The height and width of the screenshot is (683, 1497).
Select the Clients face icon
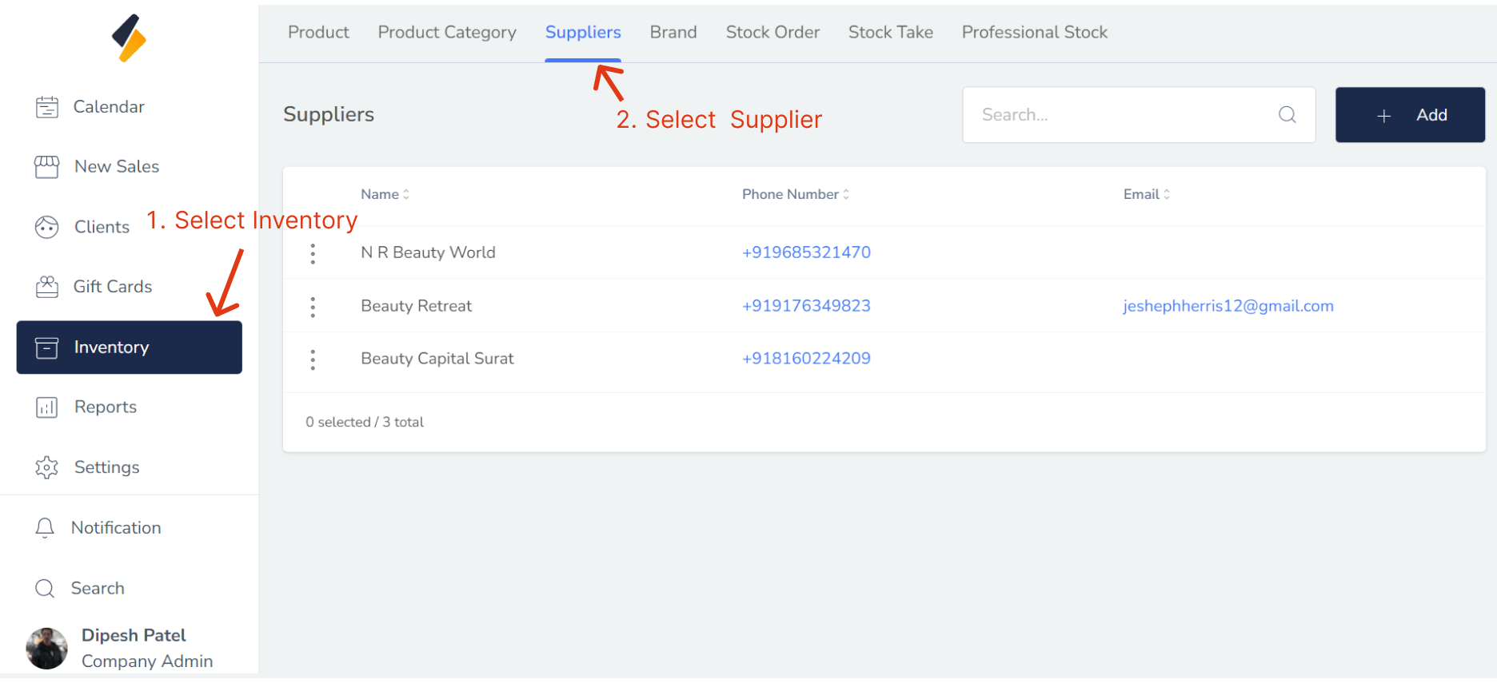(x=47, y=228)
